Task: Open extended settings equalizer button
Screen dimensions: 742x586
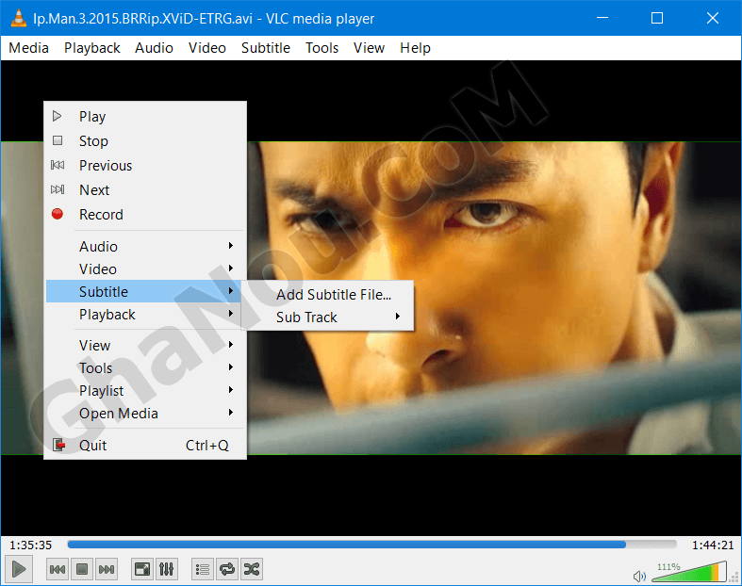Action: 167,569
